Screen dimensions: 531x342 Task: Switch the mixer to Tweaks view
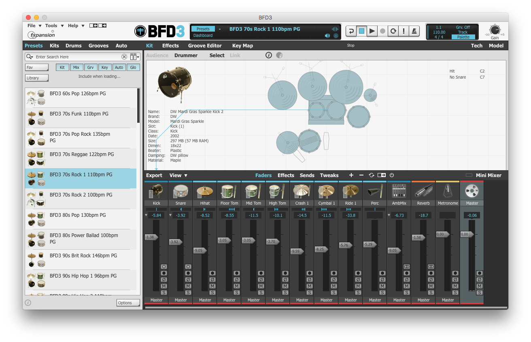329,175
